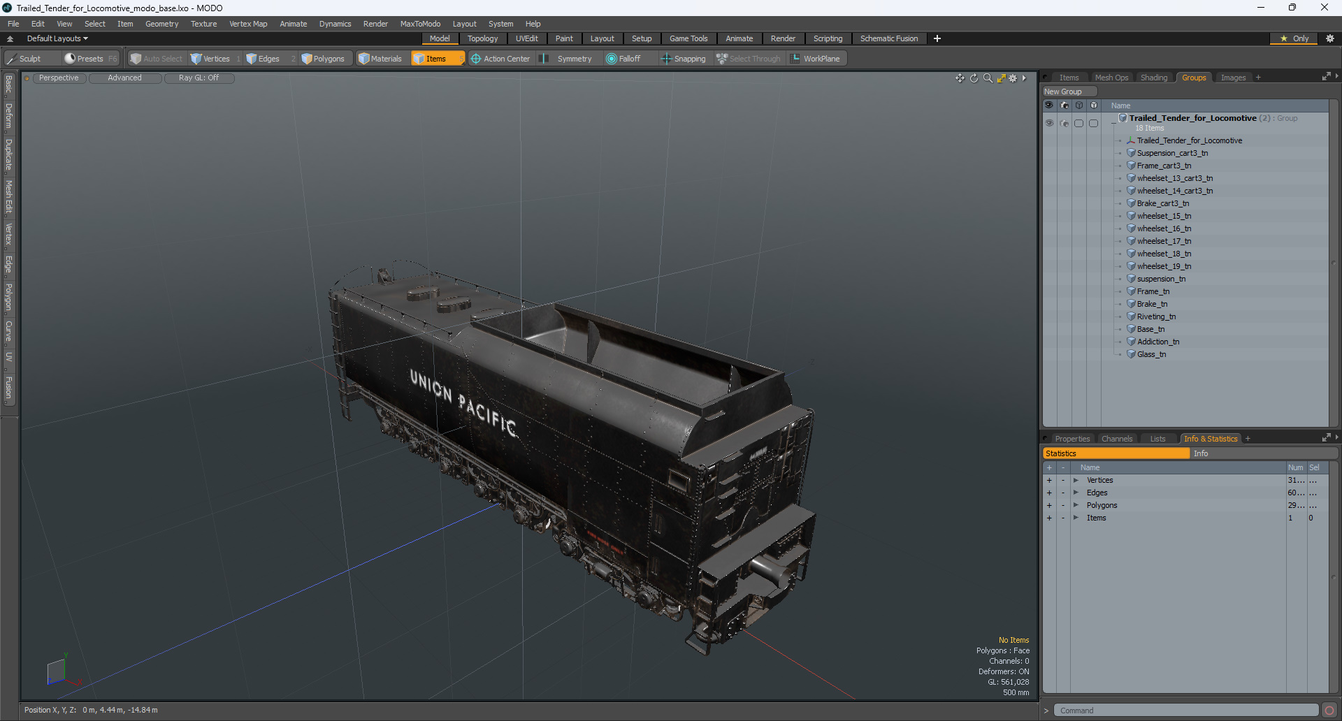This screenshot has width=1342, height=721.
Task: Click the Command input field
Action: pyautogui.click(x=1185, y=711)
